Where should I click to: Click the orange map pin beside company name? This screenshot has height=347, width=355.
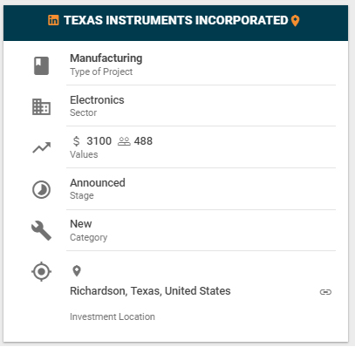click(x=295, y=21)
